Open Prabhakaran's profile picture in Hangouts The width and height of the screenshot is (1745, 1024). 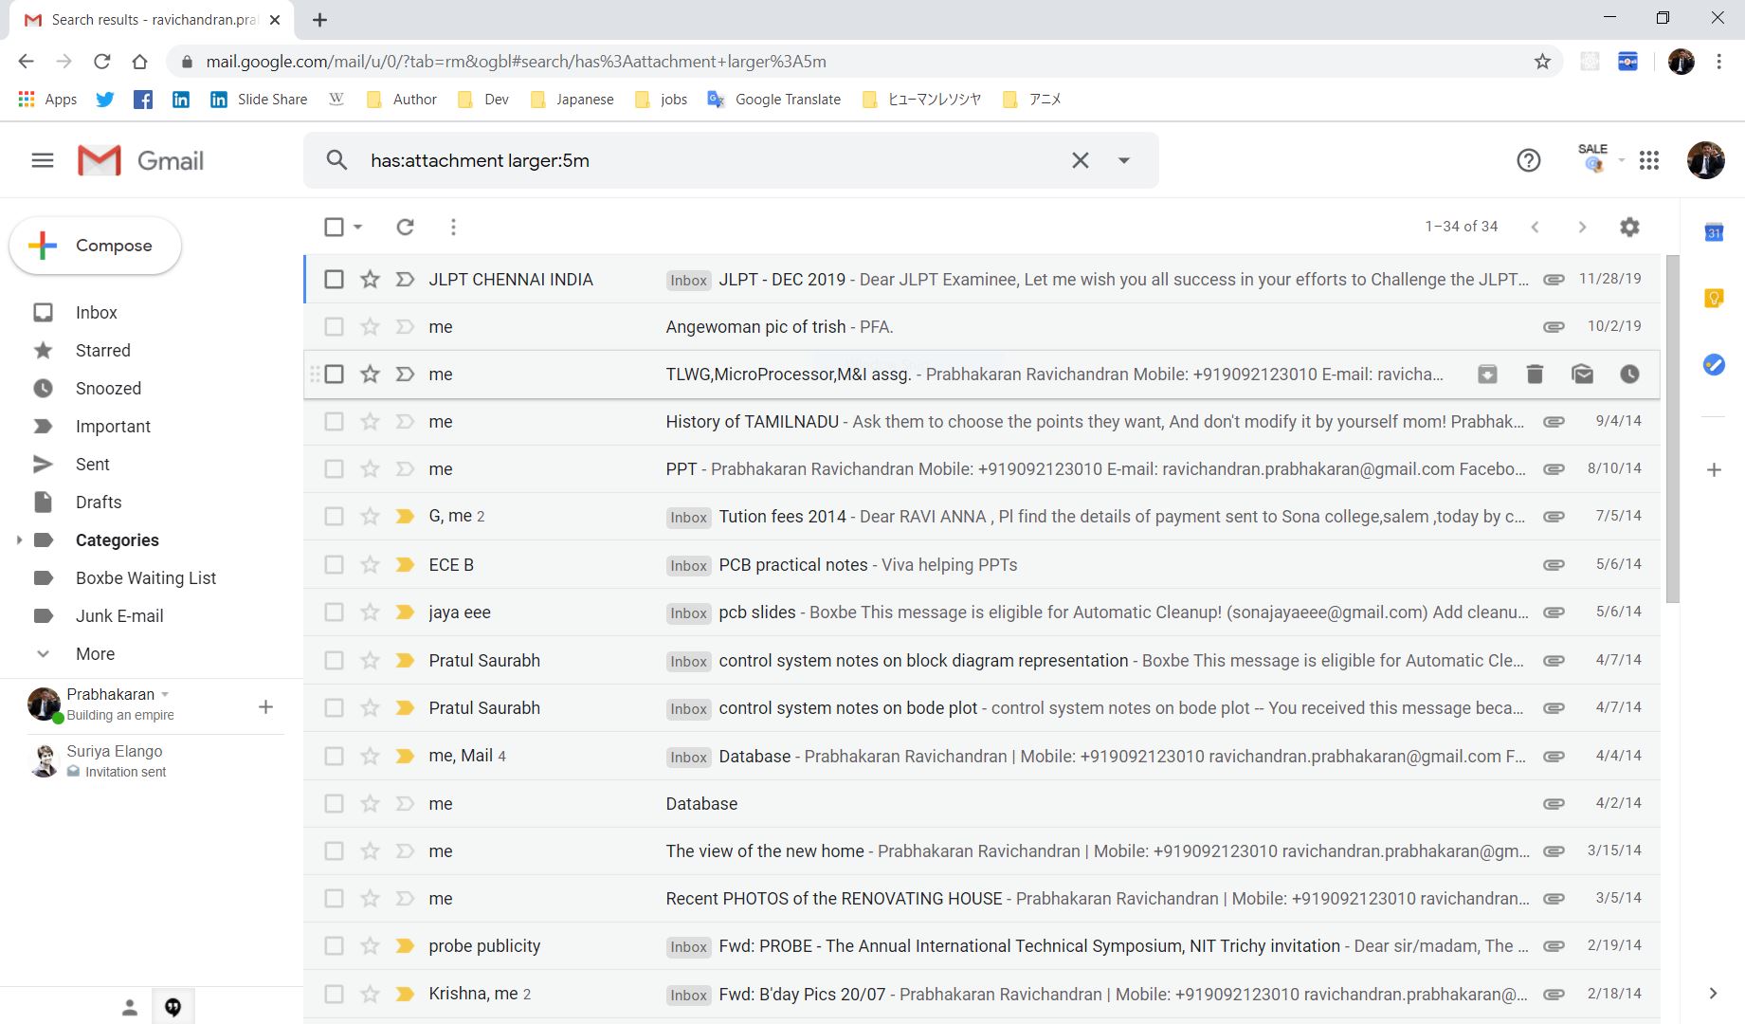coord(44,704)
